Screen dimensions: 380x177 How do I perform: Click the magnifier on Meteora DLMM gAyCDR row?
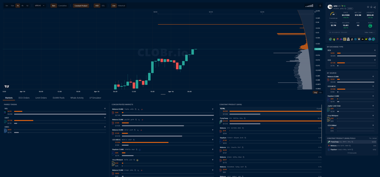click(x=138, y=120)
